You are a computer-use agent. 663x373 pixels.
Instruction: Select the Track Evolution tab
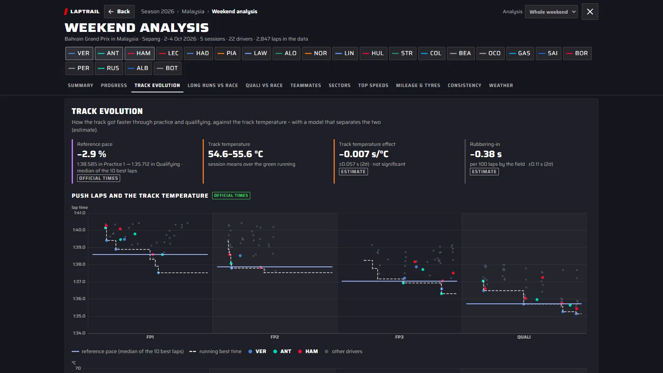(x=157, y=85)
